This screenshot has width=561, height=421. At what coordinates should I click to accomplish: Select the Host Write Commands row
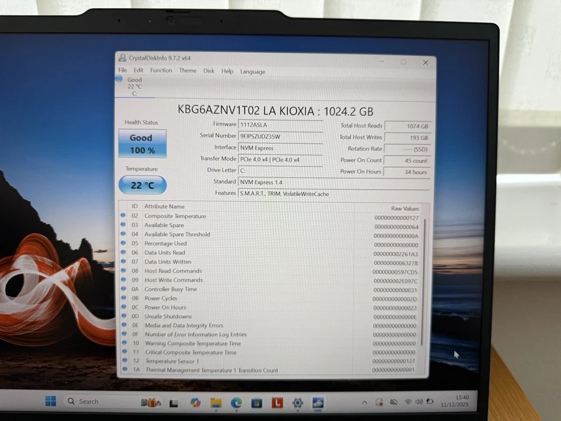pos(270,280)
